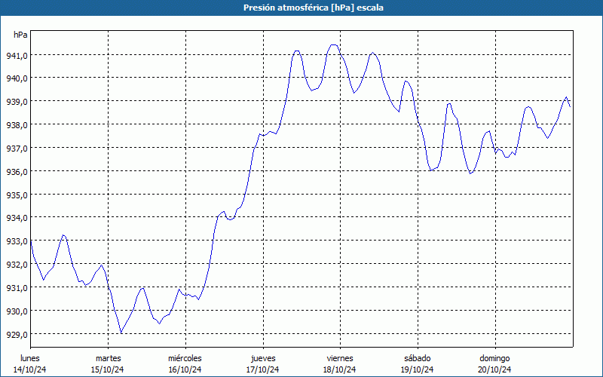This screenshot has height=377, width=603.
Task: Click the 941,0 y-axis label
Action: 17,56
